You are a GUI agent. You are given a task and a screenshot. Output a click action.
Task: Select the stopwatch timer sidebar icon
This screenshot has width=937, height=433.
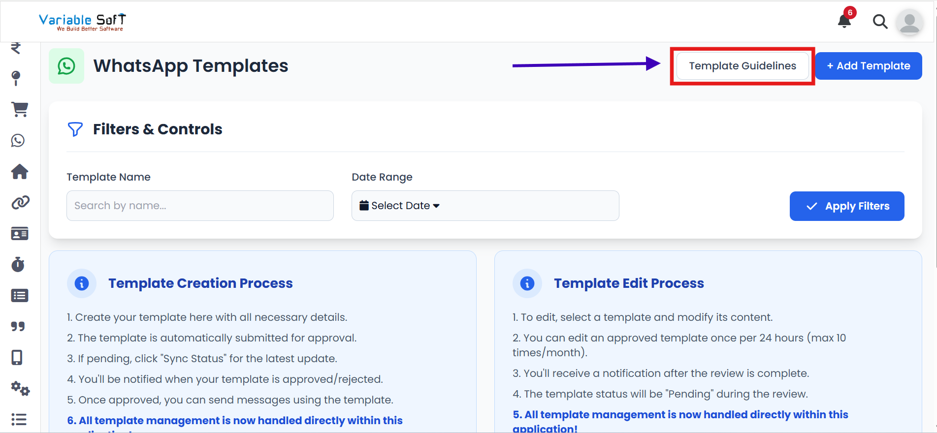point(18,264)
